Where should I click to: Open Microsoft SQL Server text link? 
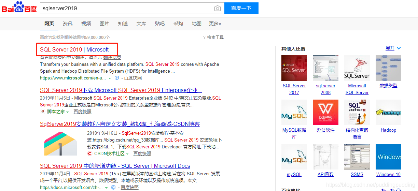[x=357, y=89]
